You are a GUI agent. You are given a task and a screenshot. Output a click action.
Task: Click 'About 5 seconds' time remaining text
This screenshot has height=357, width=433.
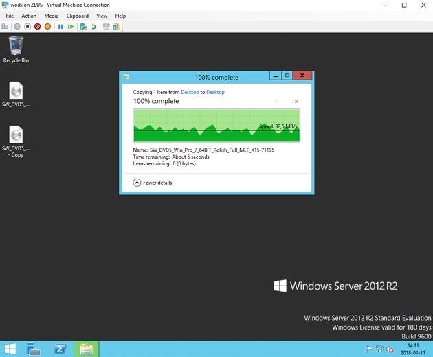pos(190,157)
